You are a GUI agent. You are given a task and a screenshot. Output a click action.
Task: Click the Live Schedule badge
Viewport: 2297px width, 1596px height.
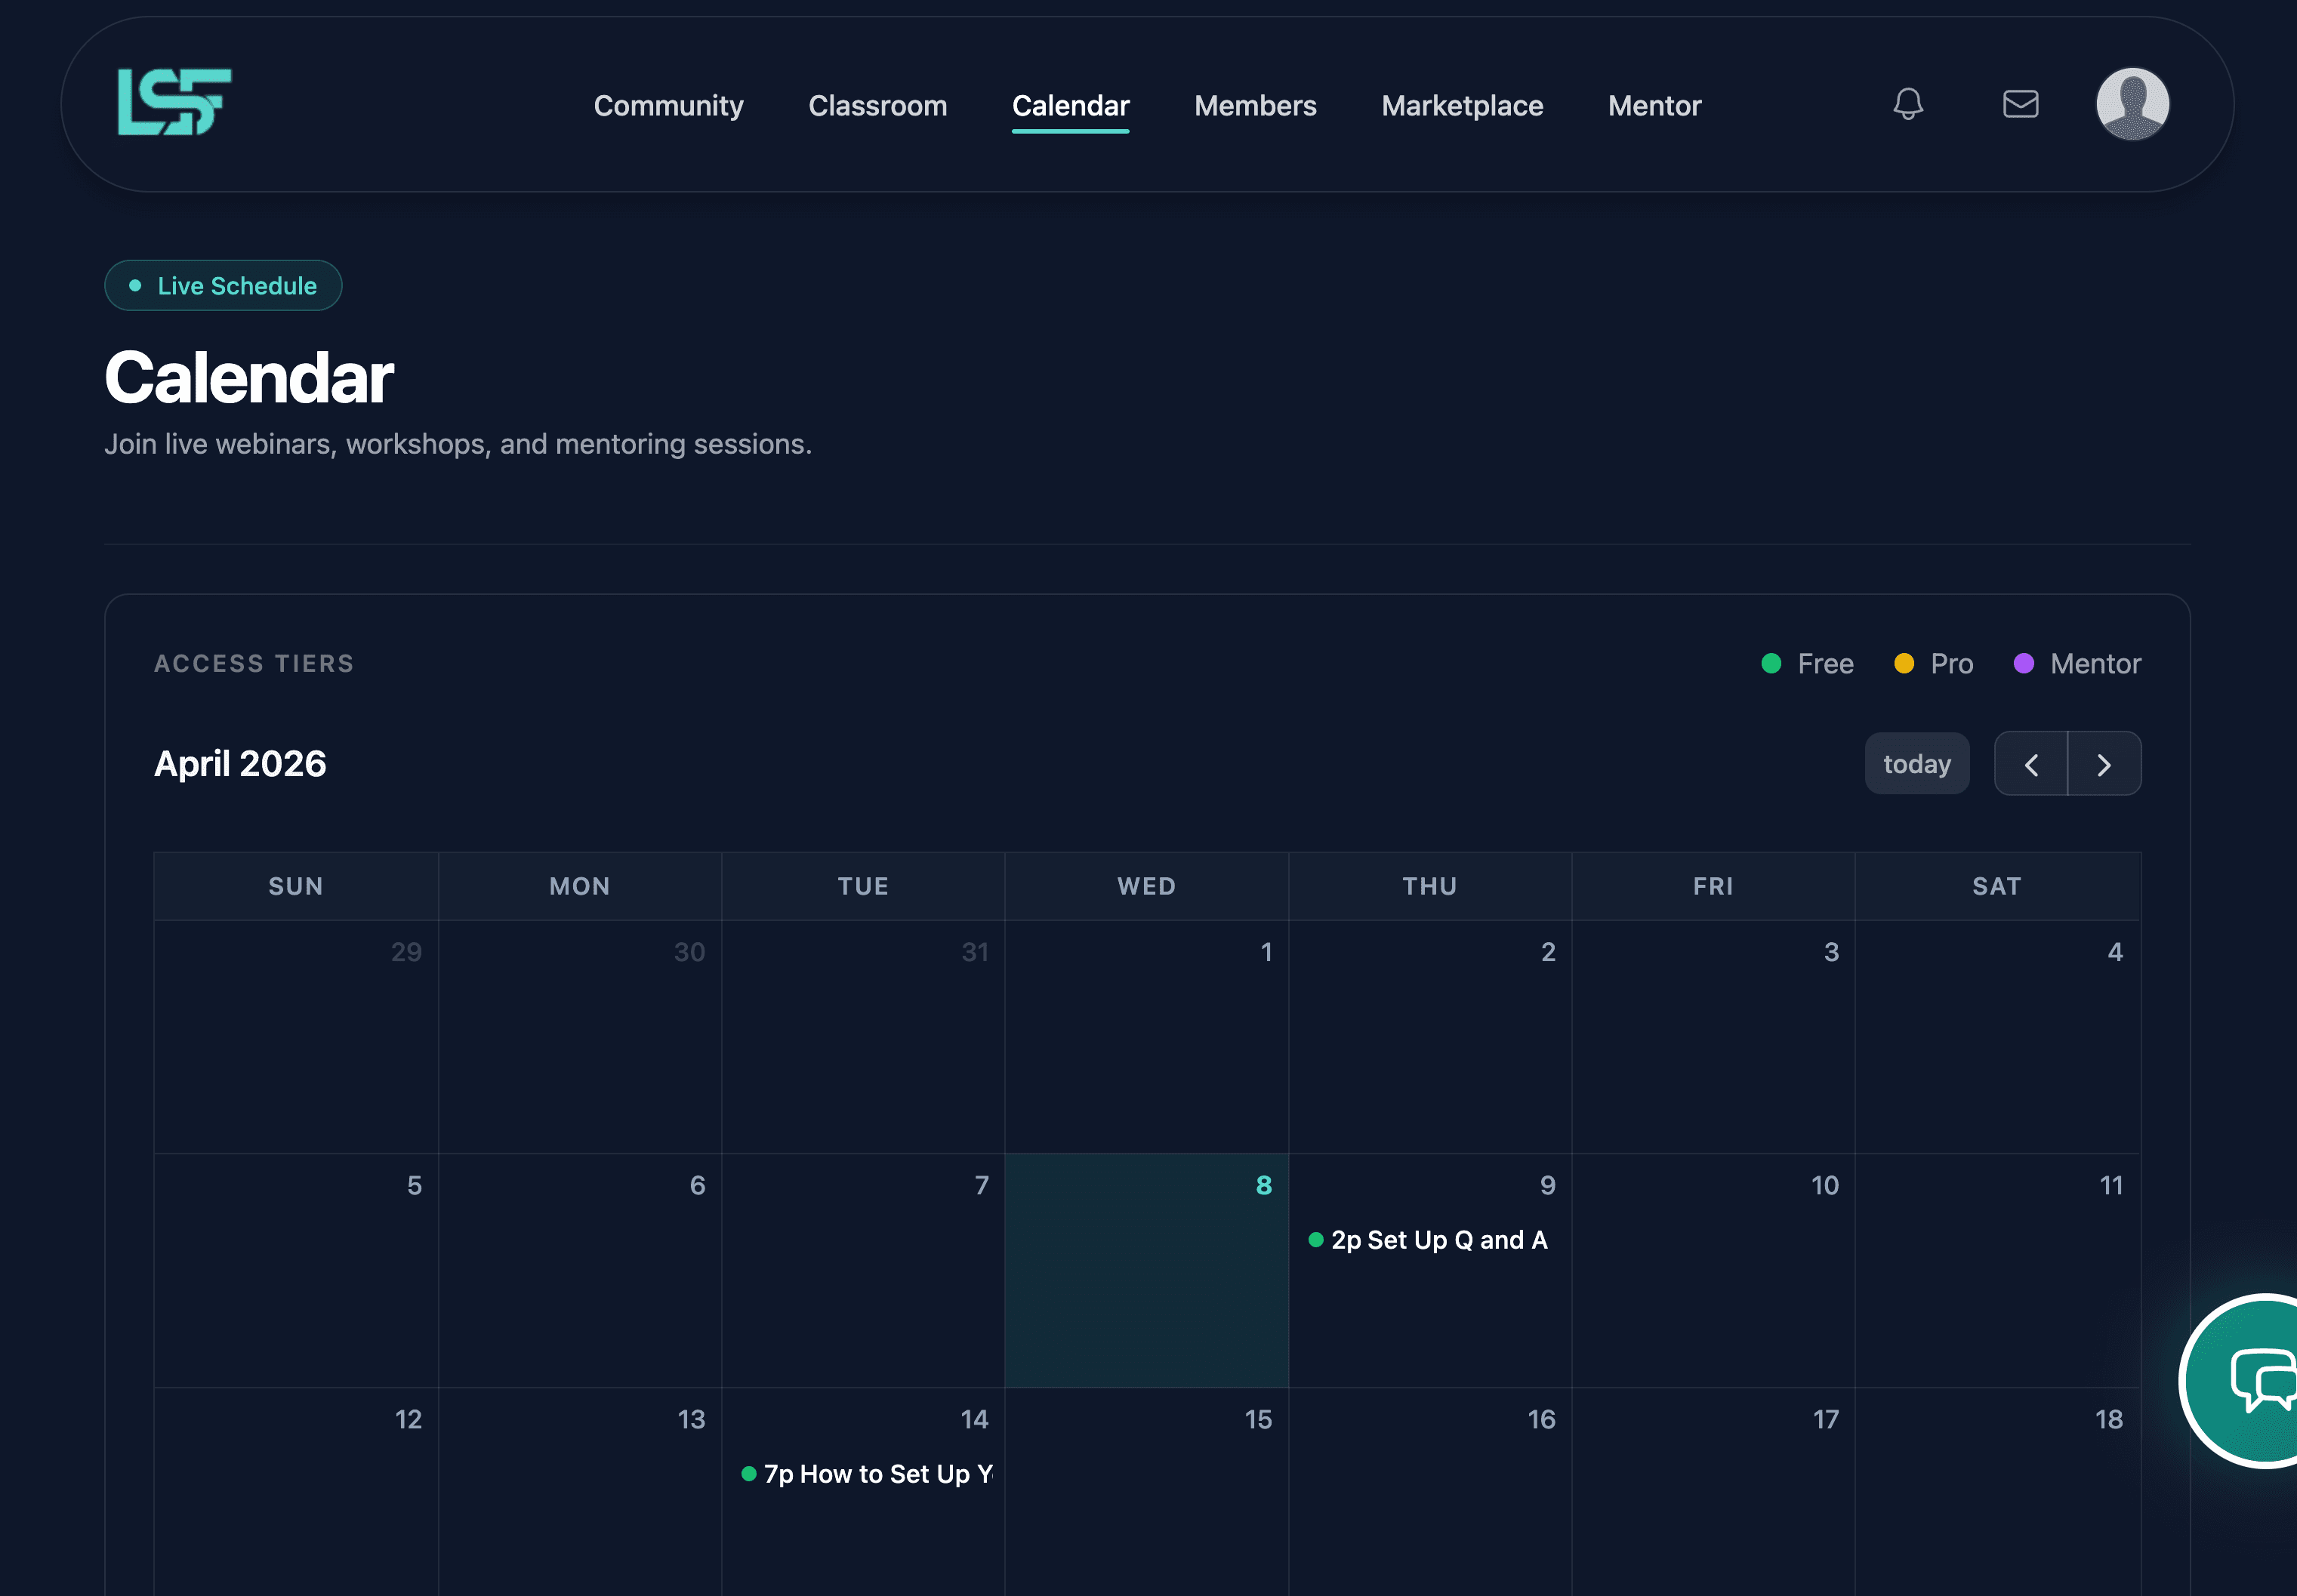[223, 286]
